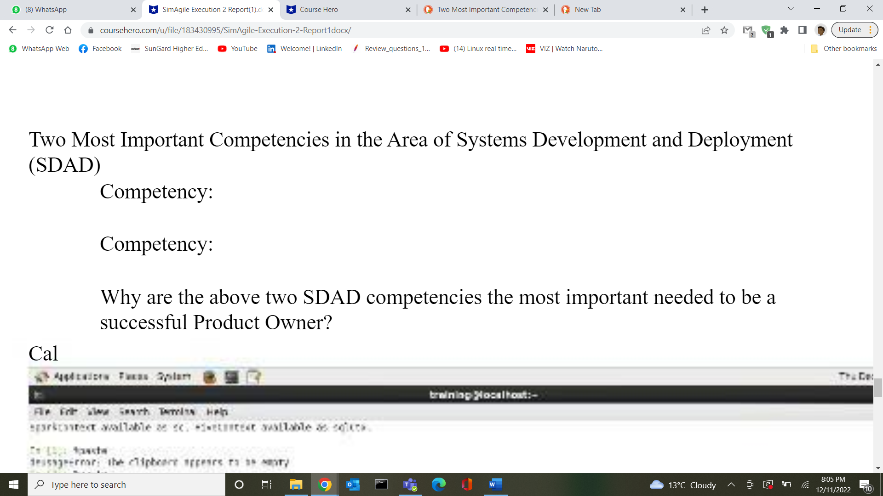Viewport: 883px width, 496px height.
Task: Show hidden system tray icons
Action: (x=731, y=485)
